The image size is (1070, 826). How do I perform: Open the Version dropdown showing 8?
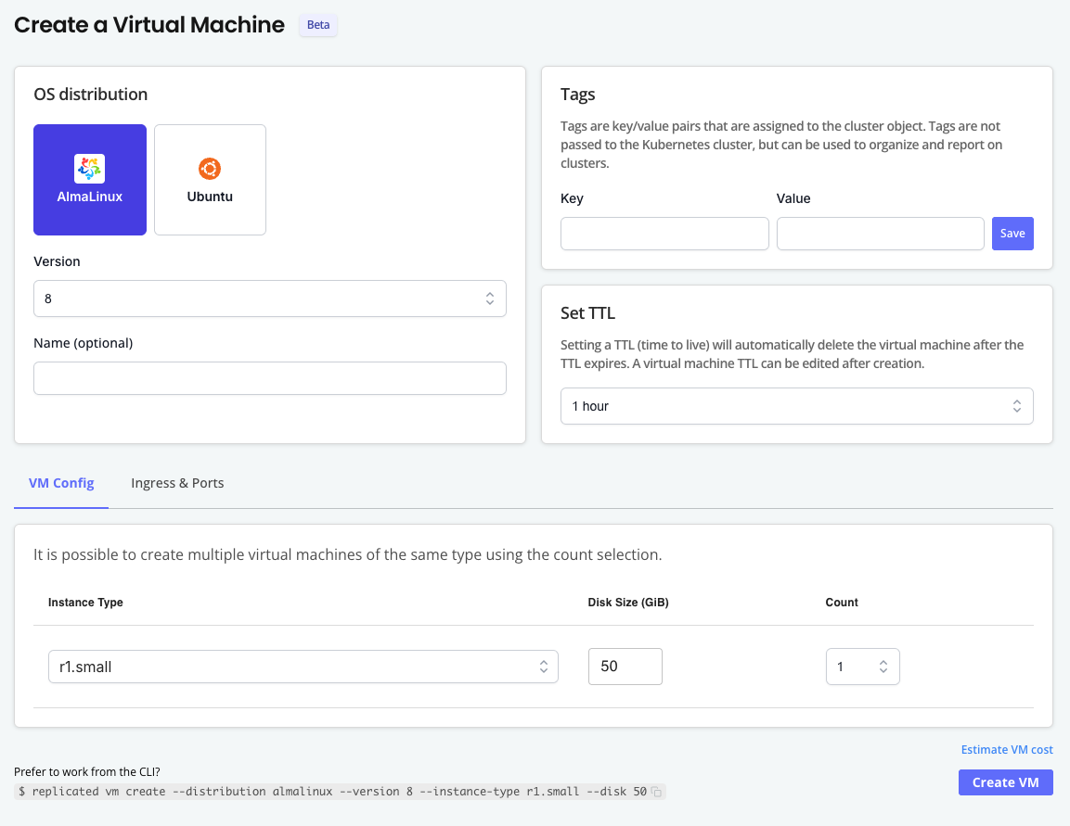(270, 298)
